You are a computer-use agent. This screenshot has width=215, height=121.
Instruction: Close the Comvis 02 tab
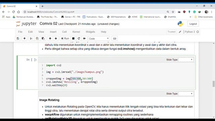(x=37, y=6)
